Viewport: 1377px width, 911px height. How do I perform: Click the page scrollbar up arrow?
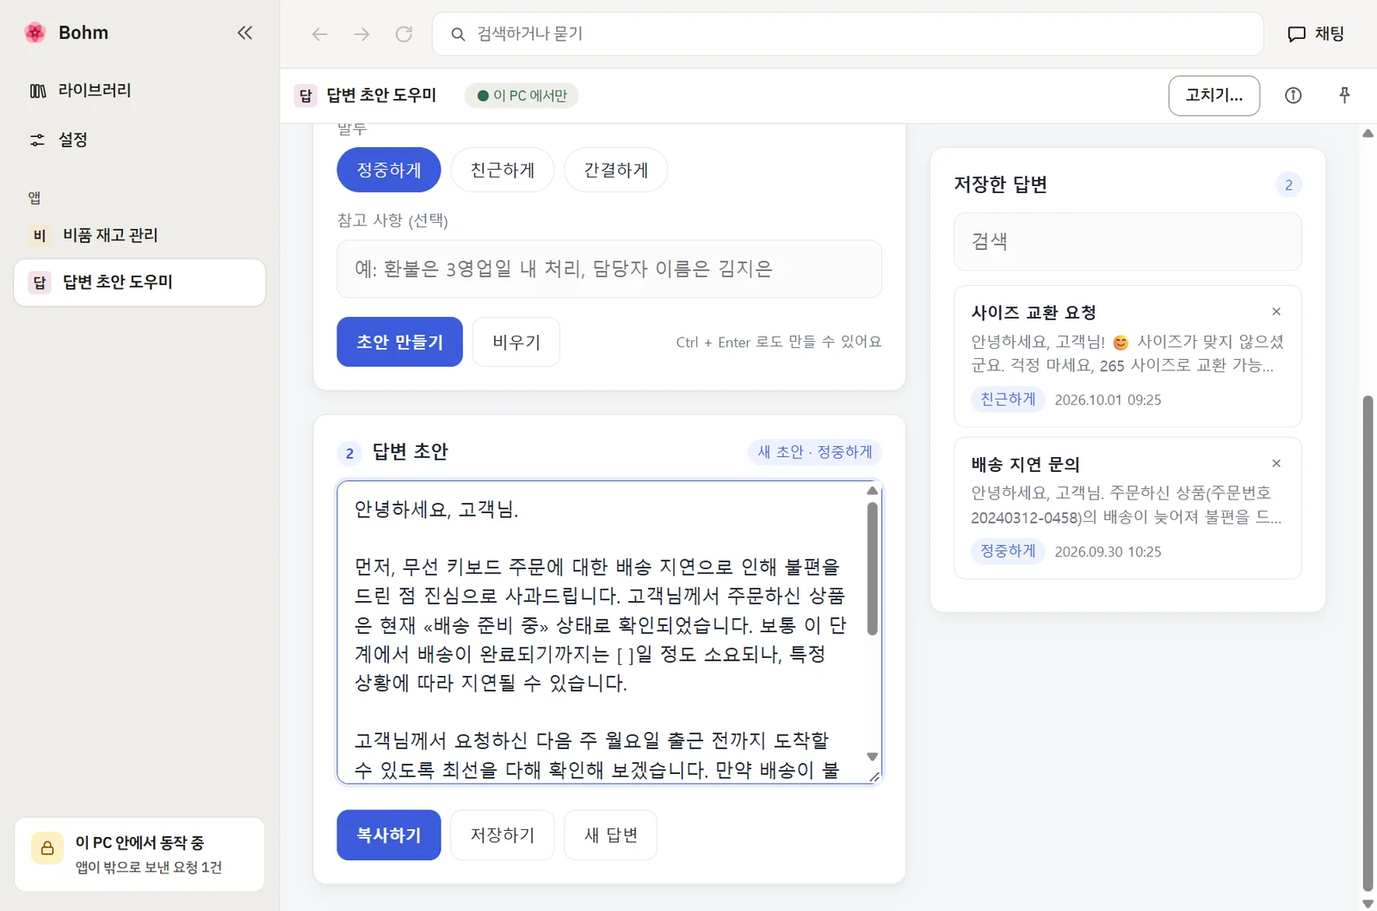1368,133
